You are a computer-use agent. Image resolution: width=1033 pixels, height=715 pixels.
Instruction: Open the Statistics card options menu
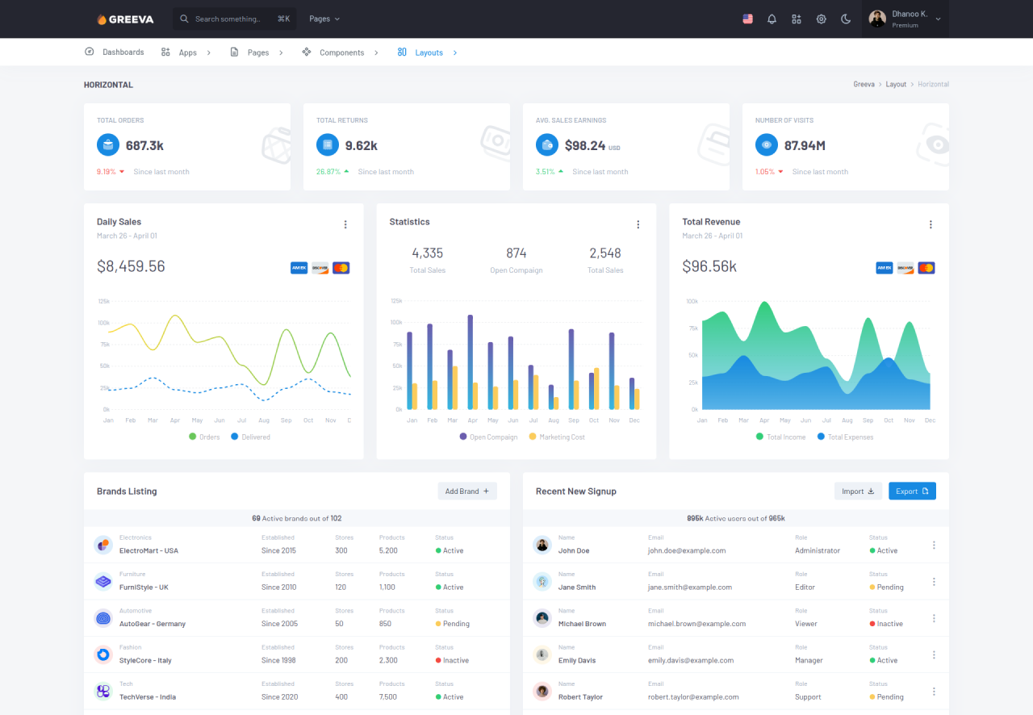(638, 224)
